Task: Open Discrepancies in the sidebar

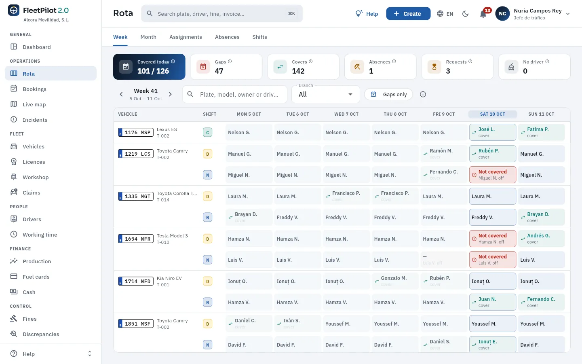Action: click(51, 334)
